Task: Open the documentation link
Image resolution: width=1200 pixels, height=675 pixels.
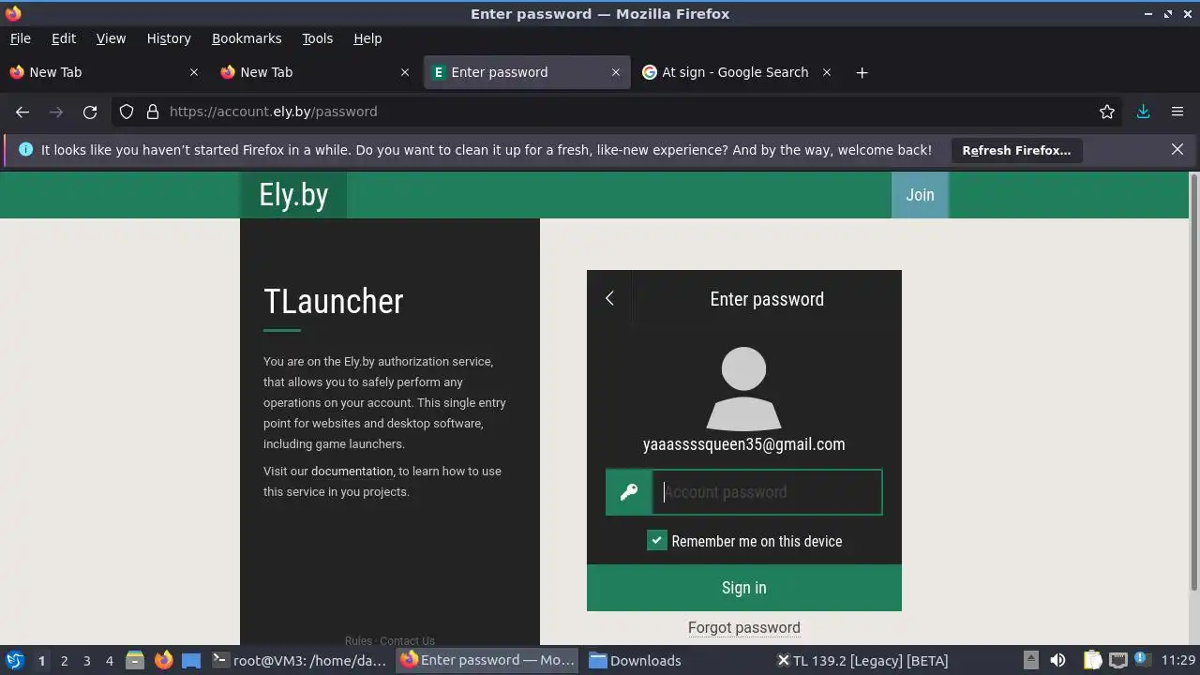Action: (x=352, y=471)
